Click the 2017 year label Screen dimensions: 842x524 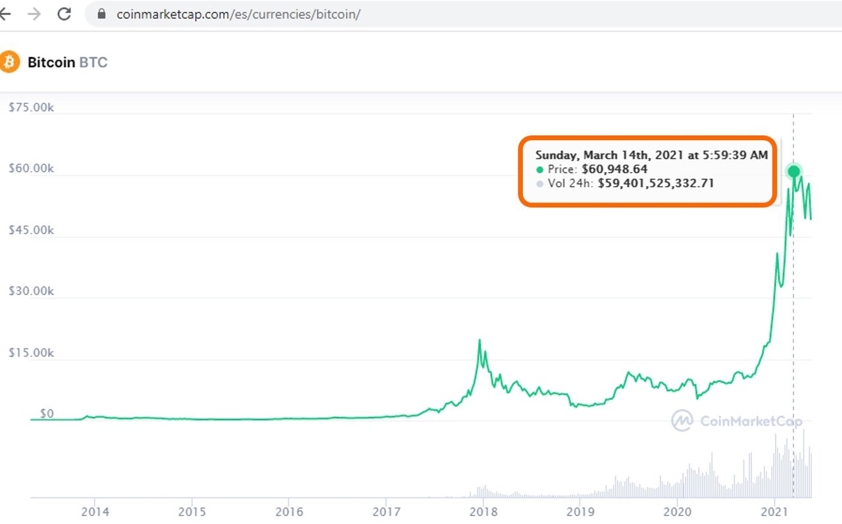[387, 510]
